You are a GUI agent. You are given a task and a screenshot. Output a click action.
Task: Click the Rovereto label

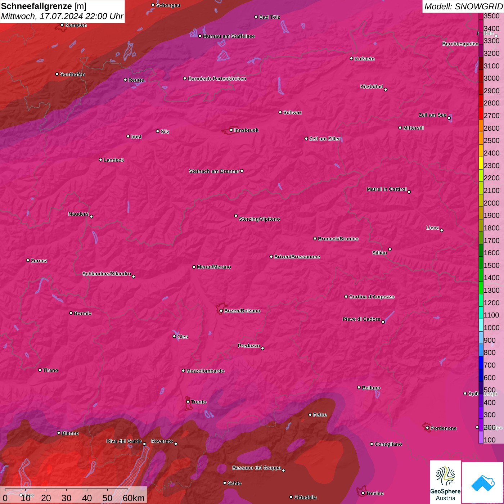pyautogui.click(x=162, y=441)
